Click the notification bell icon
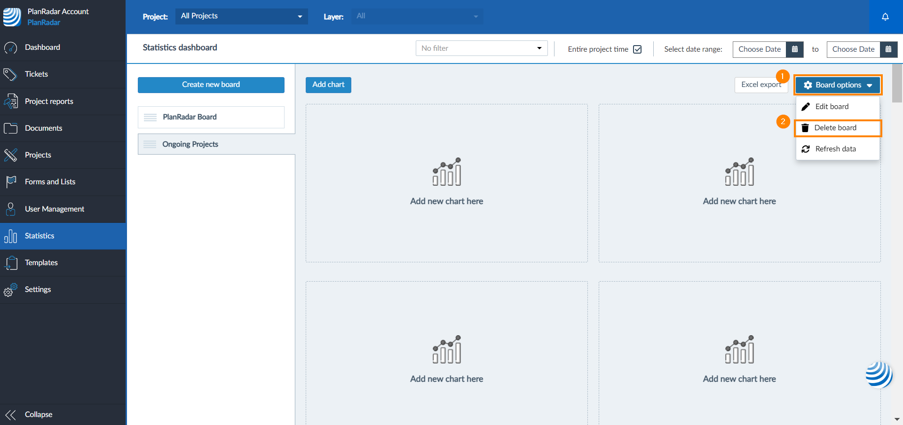The height and width of the screenshot is (425, 903). click(885, 17)
